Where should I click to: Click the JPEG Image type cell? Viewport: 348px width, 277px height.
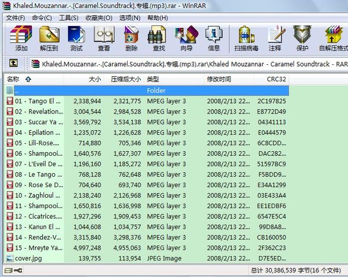tap(164, 258)
